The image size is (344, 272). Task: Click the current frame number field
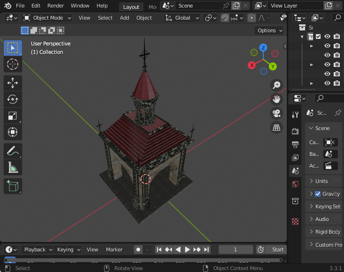click(x=236, y=250)
